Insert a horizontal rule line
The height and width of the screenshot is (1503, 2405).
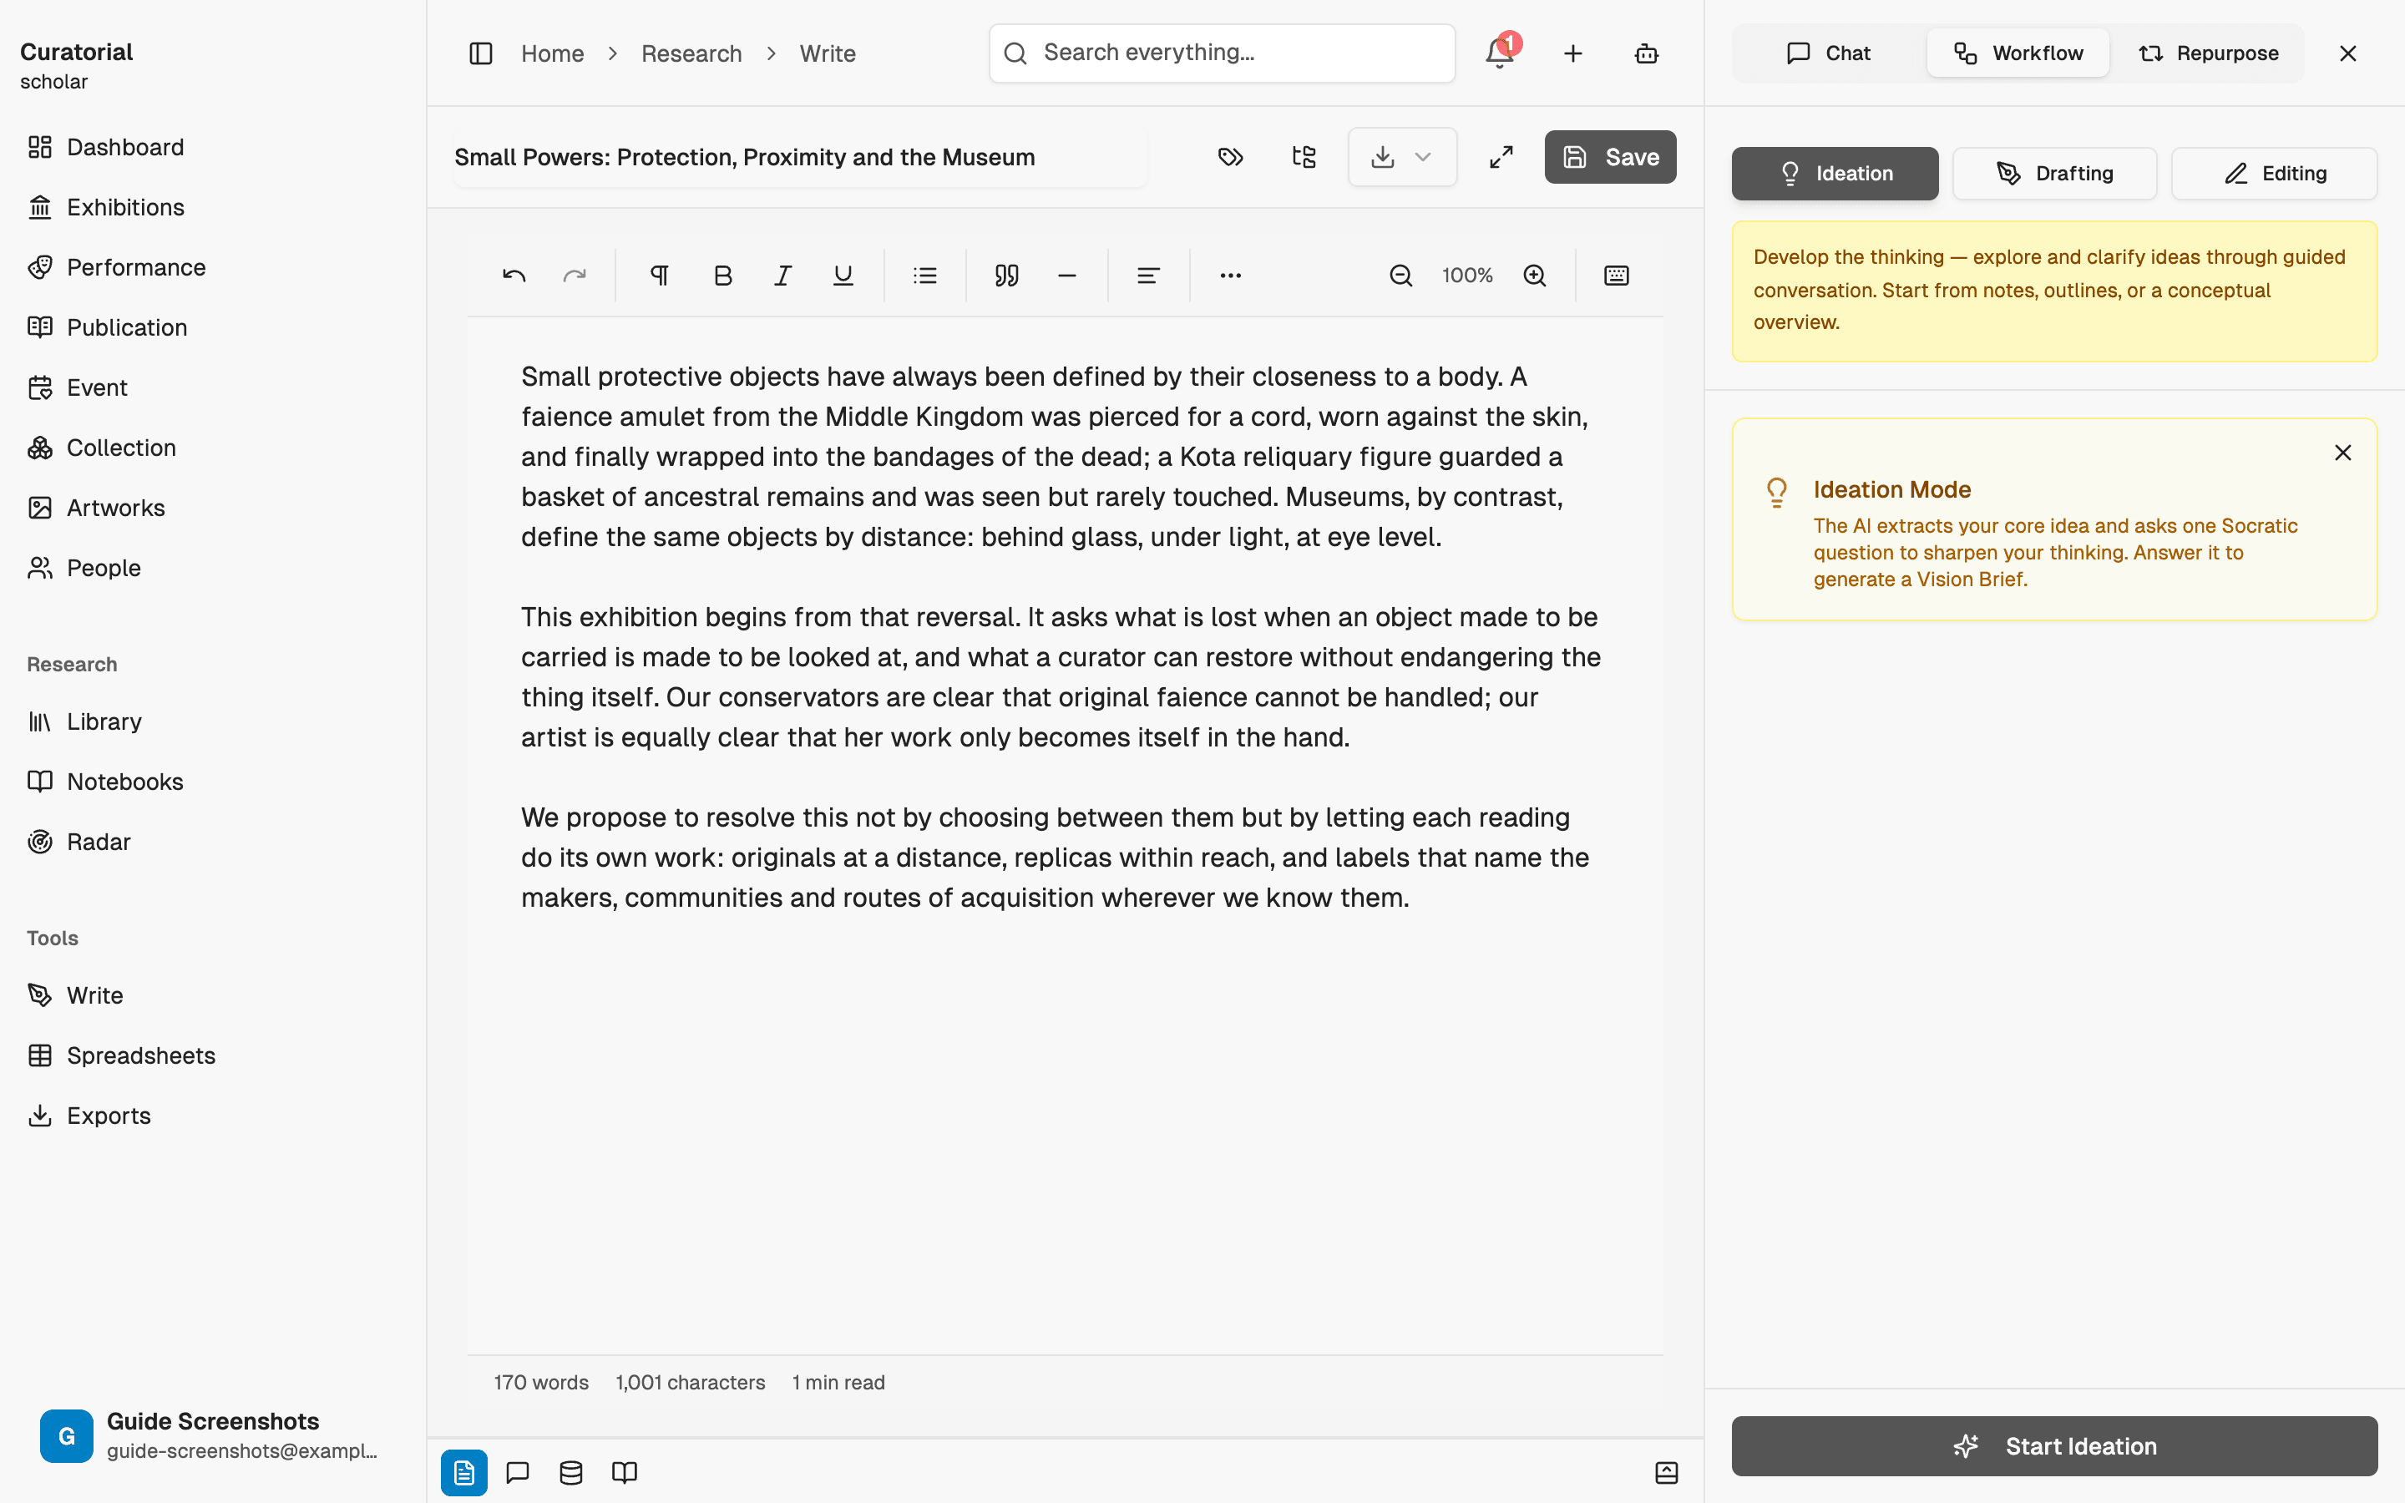pos(1067,276)
